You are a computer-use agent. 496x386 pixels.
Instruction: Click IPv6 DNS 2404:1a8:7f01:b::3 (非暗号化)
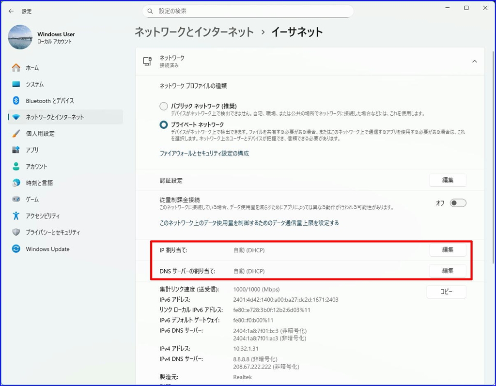click(x=270, y=331)
